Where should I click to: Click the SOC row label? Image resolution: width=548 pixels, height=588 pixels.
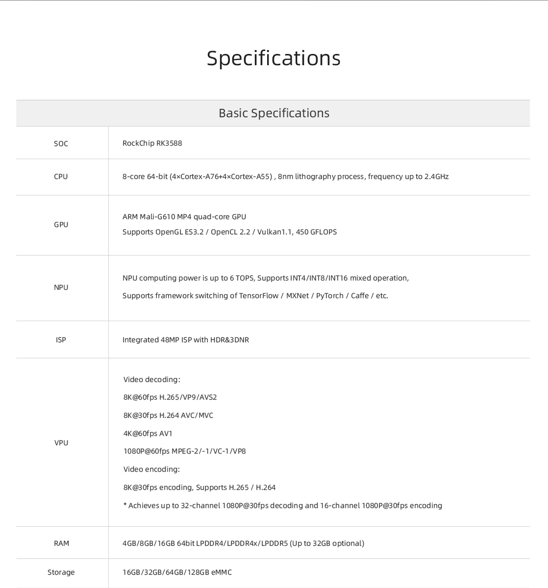(61, 144)
